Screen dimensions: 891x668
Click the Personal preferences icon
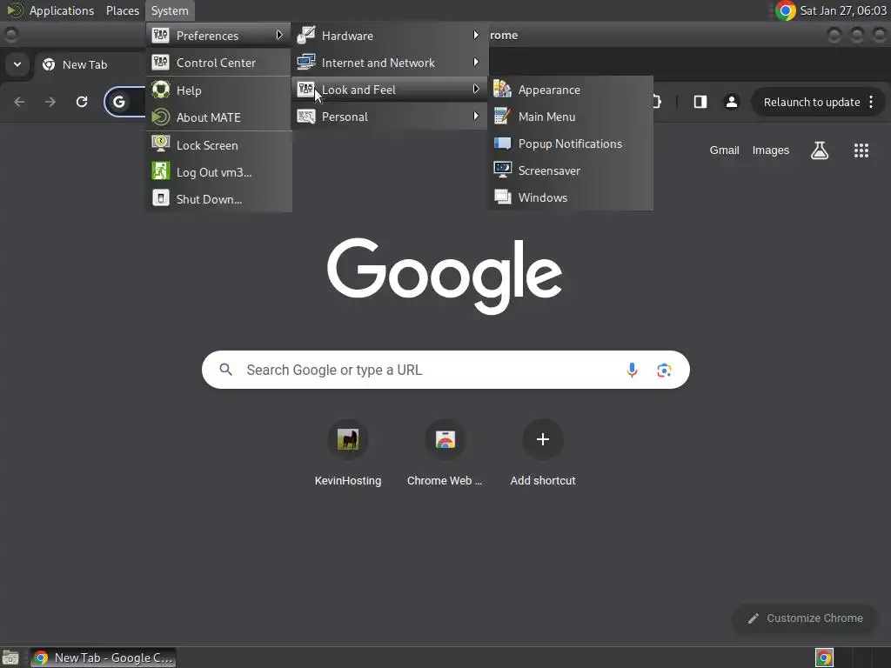306,117
